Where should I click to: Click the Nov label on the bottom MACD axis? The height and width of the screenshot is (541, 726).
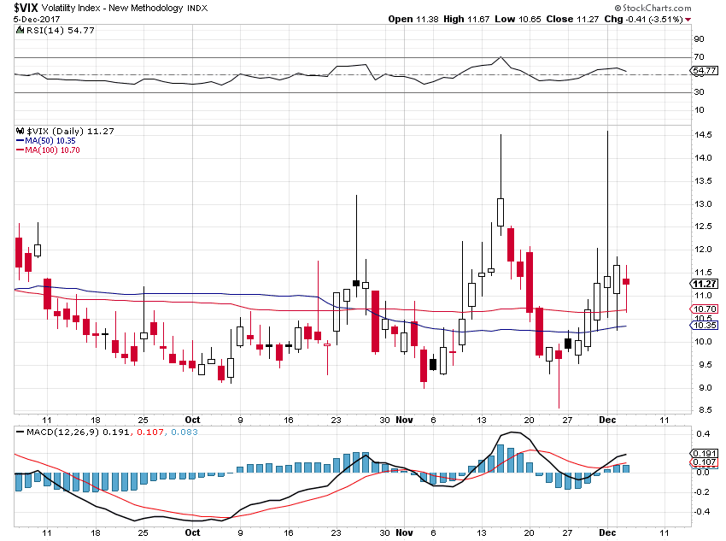(404, 532)
